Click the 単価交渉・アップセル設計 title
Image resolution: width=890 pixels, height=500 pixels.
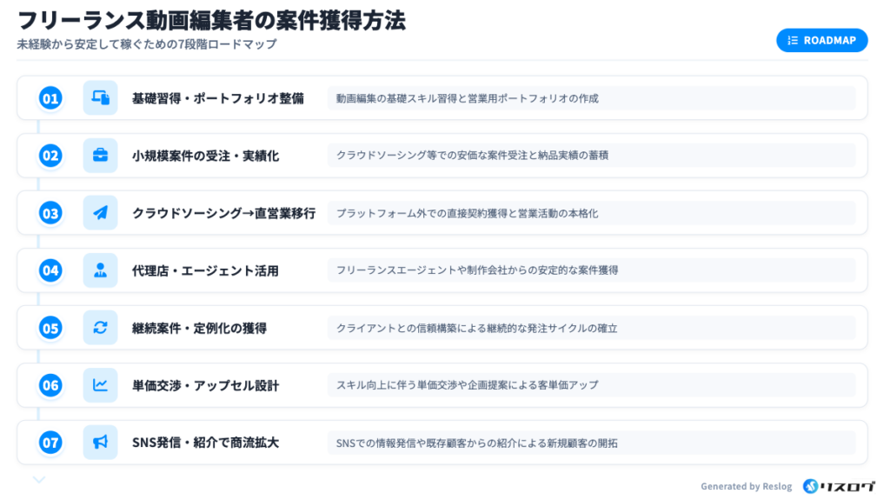tap(205, 385)
